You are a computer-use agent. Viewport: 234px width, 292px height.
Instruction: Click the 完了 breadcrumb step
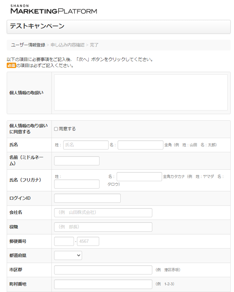(x=94, y=45)
